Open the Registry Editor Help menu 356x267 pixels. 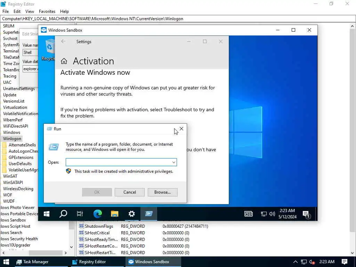click(64, 11)
